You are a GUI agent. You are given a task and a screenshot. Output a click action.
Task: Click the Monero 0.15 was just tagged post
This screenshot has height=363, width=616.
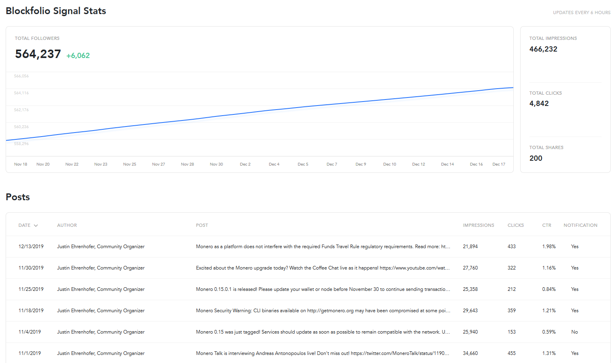tap(322, 332)
